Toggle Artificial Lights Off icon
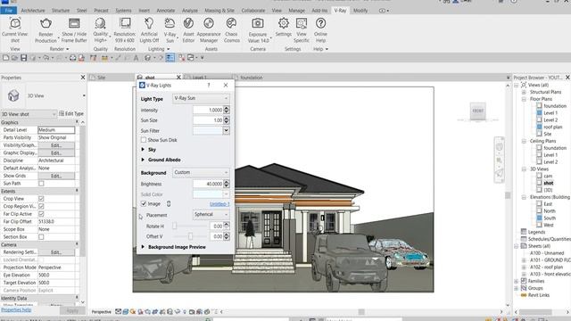The height and width of the screenshot is (321, 571). pyautogui.click(x=149, y=24)
